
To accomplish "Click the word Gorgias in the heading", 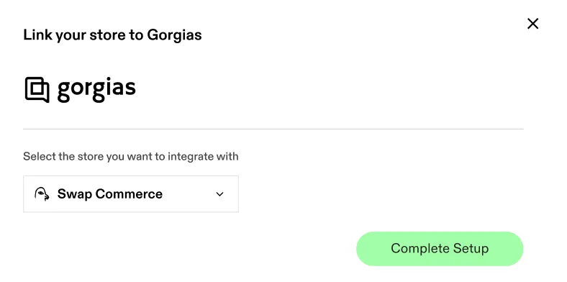I will (174, 35).
